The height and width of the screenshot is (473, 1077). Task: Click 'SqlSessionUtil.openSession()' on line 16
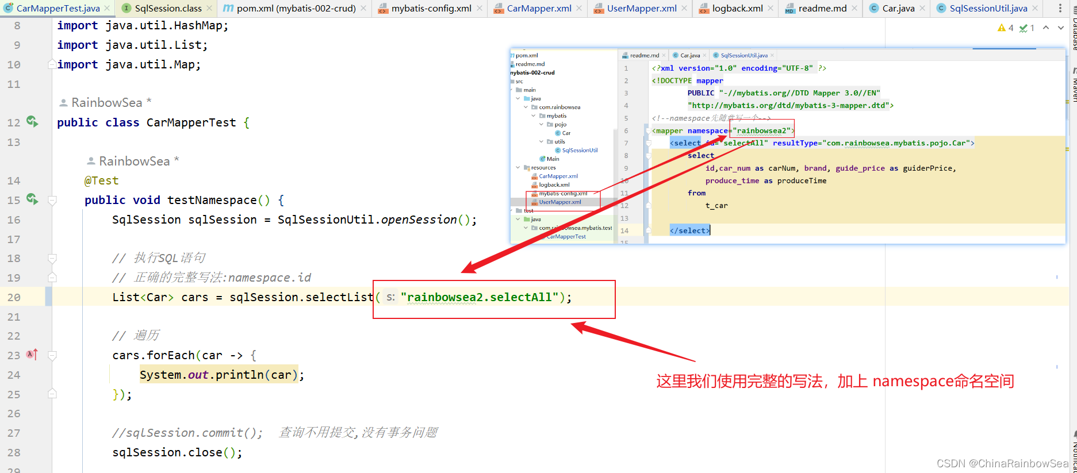point(374,220)
